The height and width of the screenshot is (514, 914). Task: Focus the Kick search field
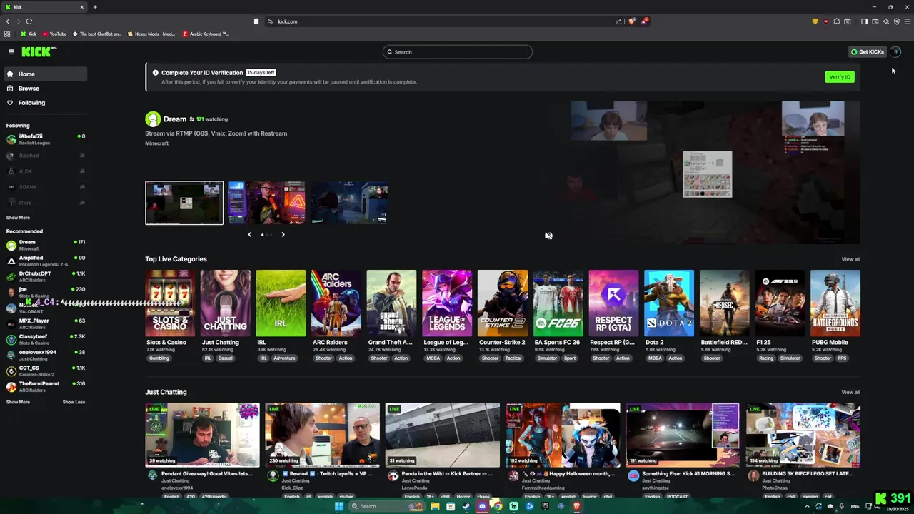458,52
